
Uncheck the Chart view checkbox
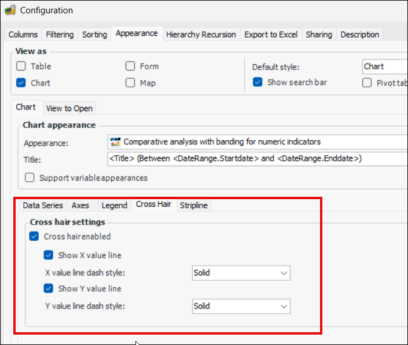coord(21,83)
